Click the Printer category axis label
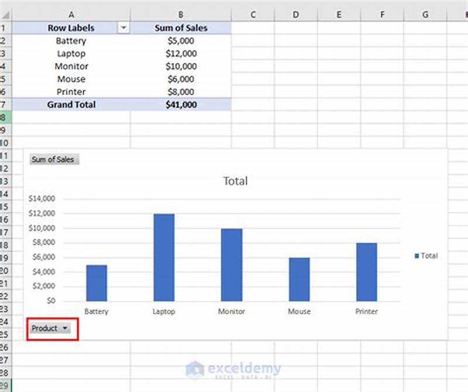 tap(366, 312)
